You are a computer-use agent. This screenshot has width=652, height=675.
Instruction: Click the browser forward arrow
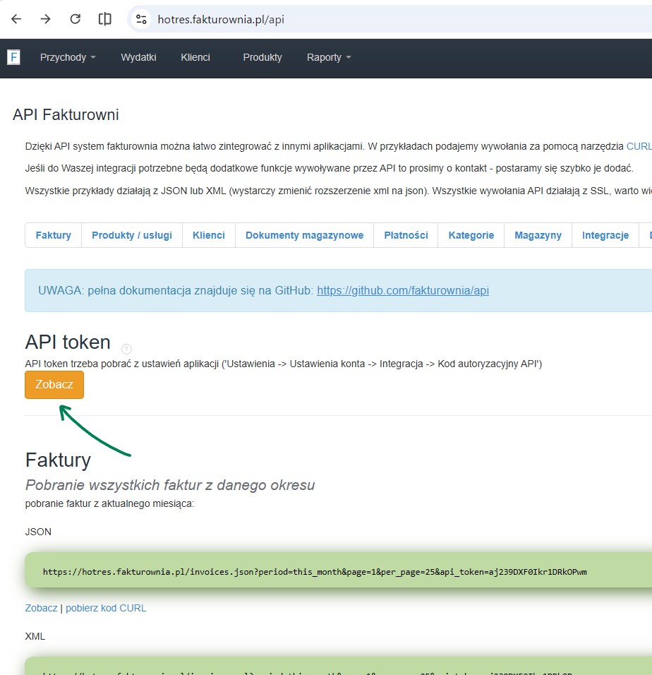point(46,19)
